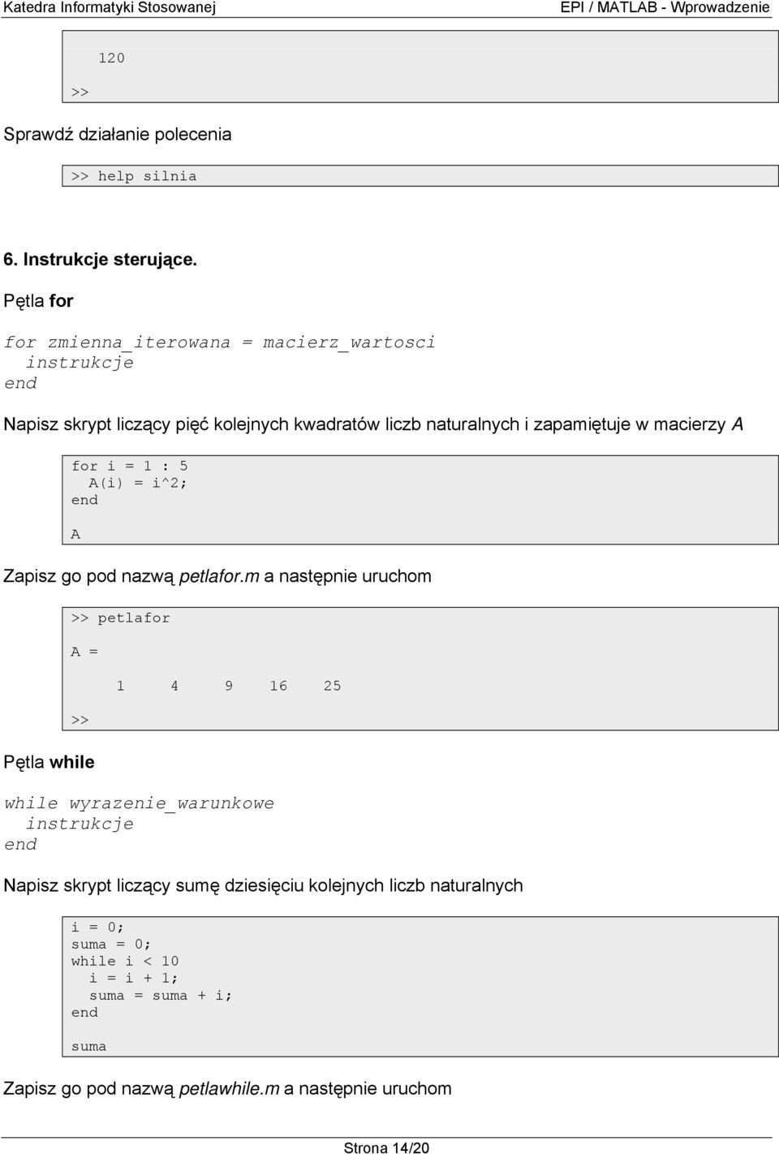This screenshot has width=779, height=1154.
Task: Click the page footer Strona 14/20
Action: click(386, 1147)
